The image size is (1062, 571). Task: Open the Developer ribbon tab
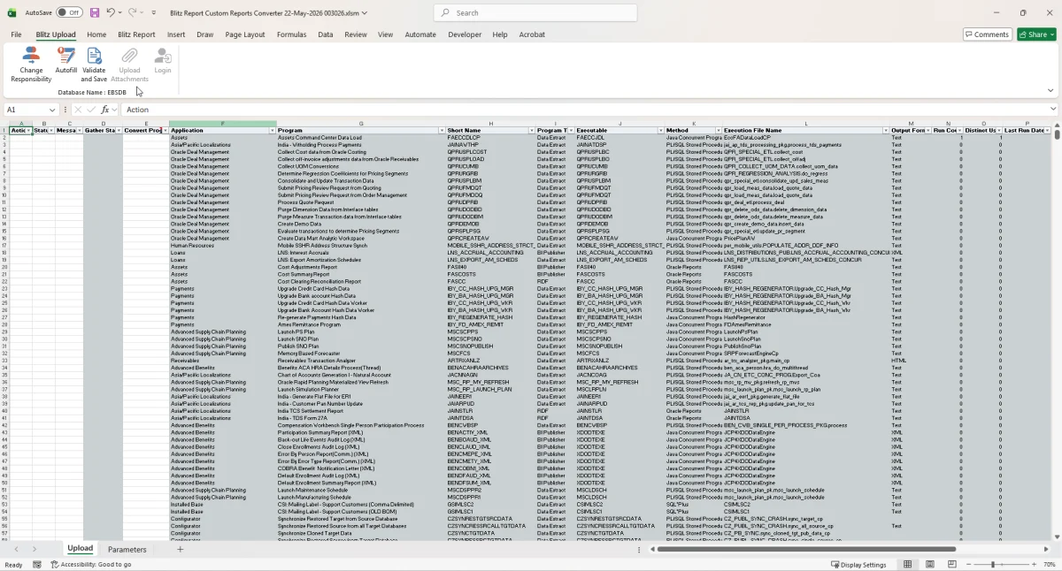coord(465,34)
